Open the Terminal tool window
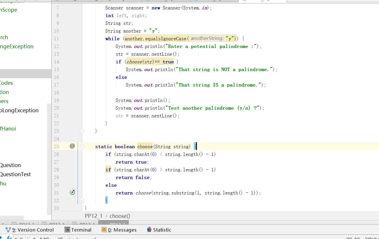379x239 pixels. [78, 230]
